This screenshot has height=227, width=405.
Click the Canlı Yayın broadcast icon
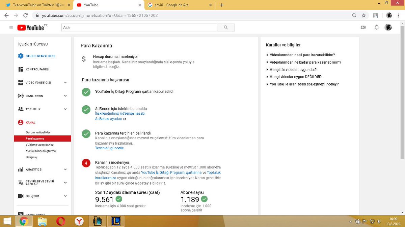click(x=21, y=96)
